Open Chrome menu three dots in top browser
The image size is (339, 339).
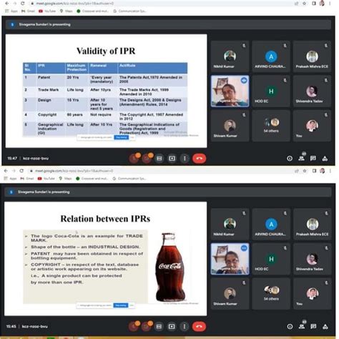click(x=330, y=4)
